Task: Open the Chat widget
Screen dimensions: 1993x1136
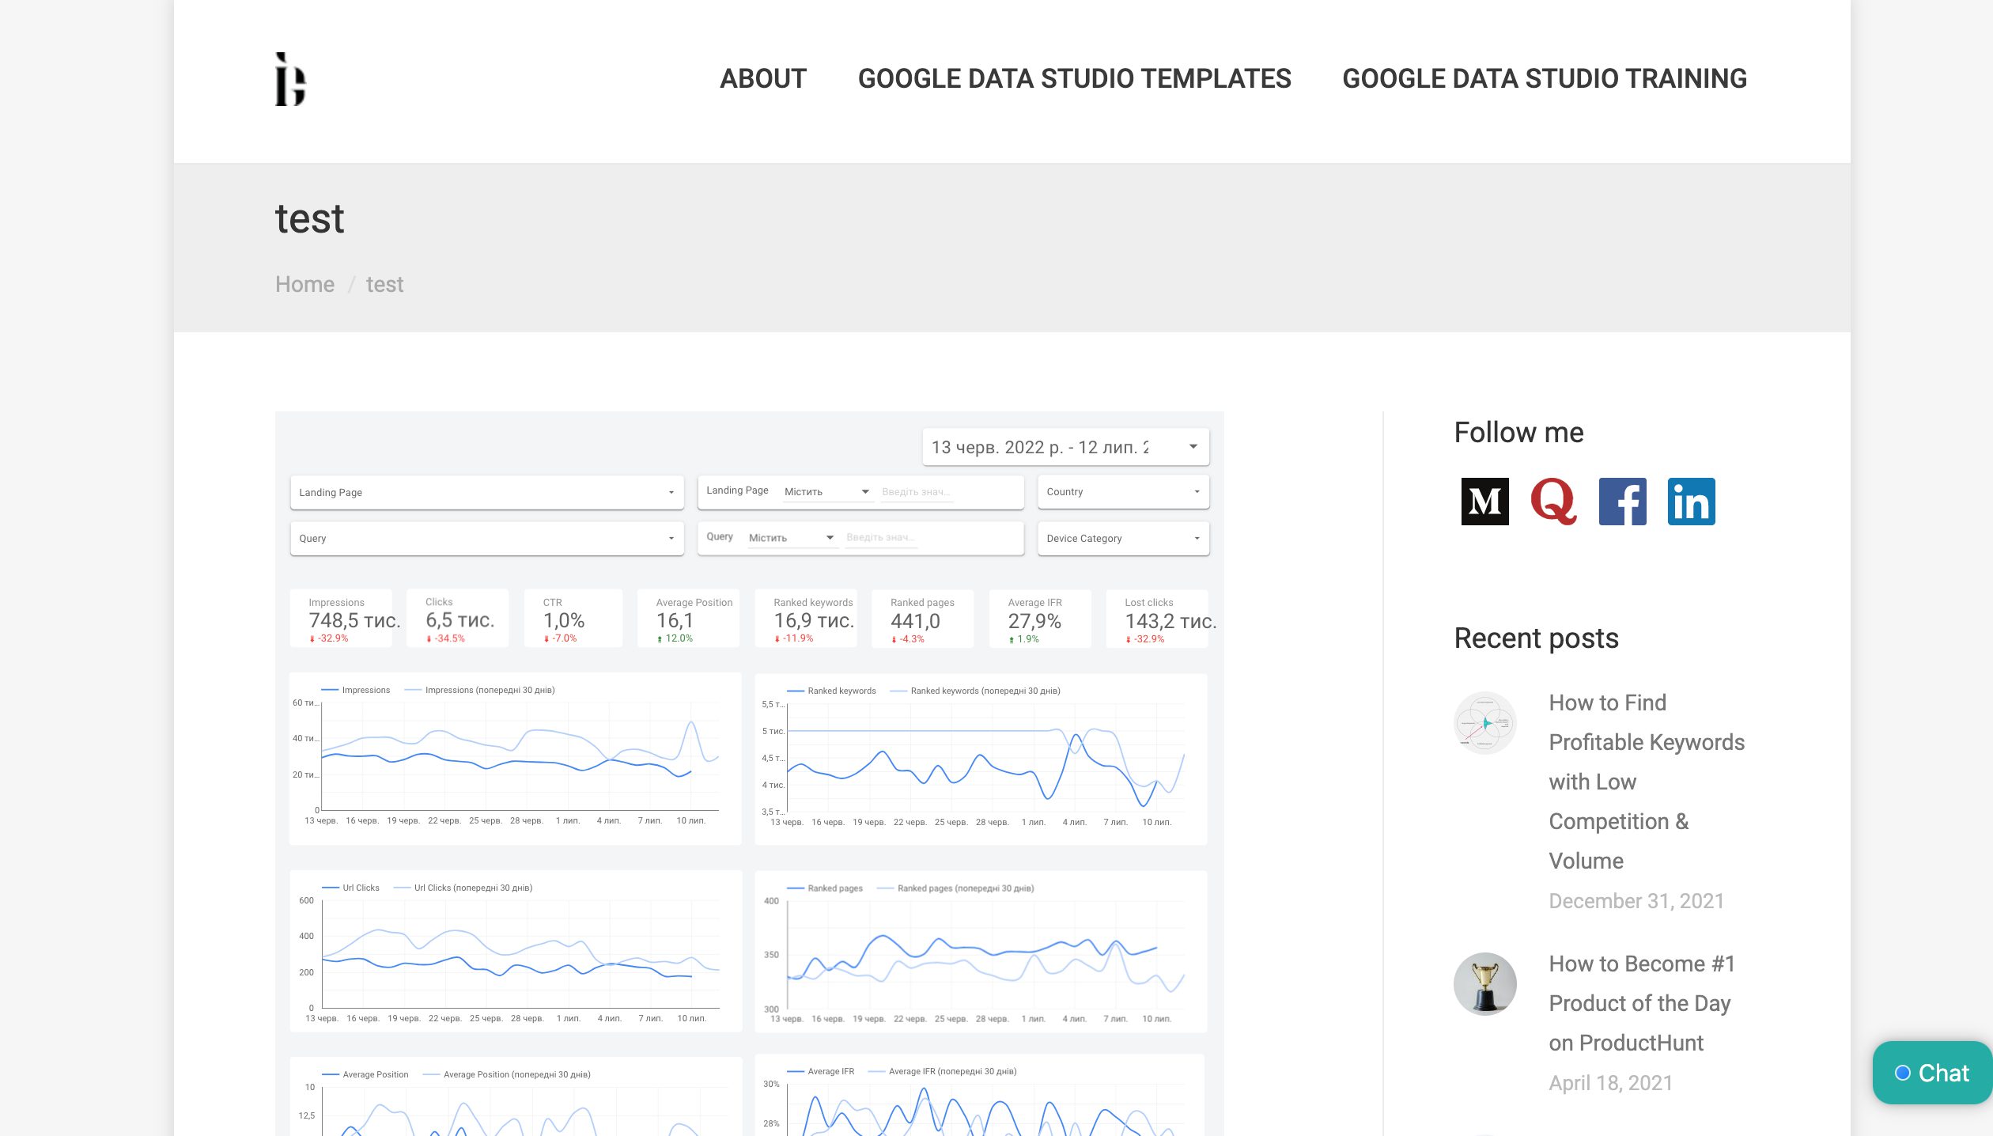Action: click(1931, 1073)
